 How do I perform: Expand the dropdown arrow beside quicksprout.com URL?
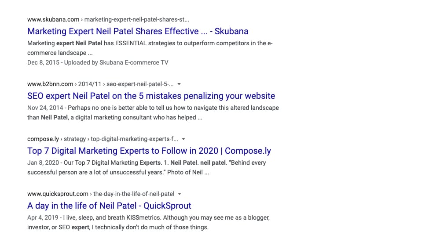[x=180, y=194]
